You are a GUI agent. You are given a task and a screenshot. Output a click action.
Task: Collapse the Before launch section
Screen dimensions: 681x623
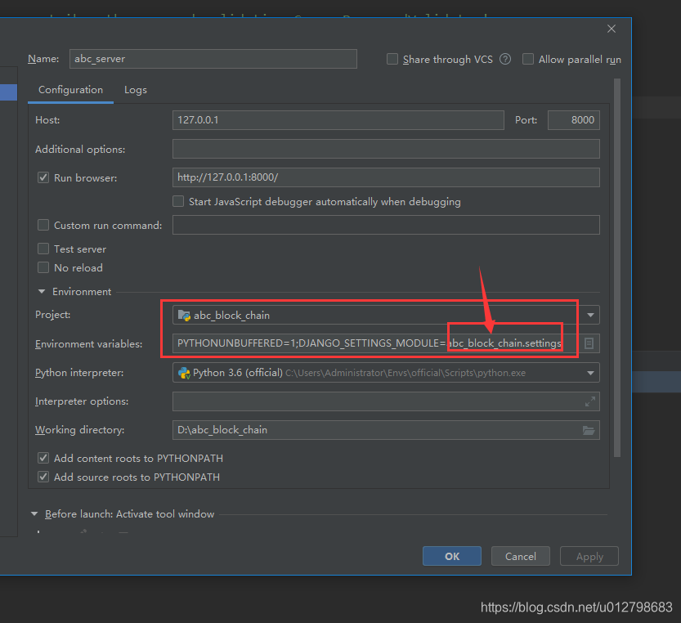[x=34, y=513]
